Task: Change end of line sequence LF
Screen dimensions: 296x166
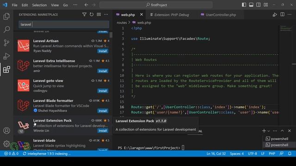Action: (263, 154)
